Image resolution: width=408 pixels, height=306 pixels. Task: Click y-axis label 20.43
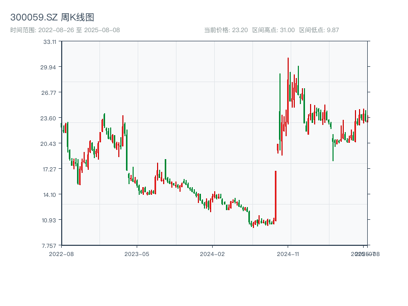pos(48,144)
